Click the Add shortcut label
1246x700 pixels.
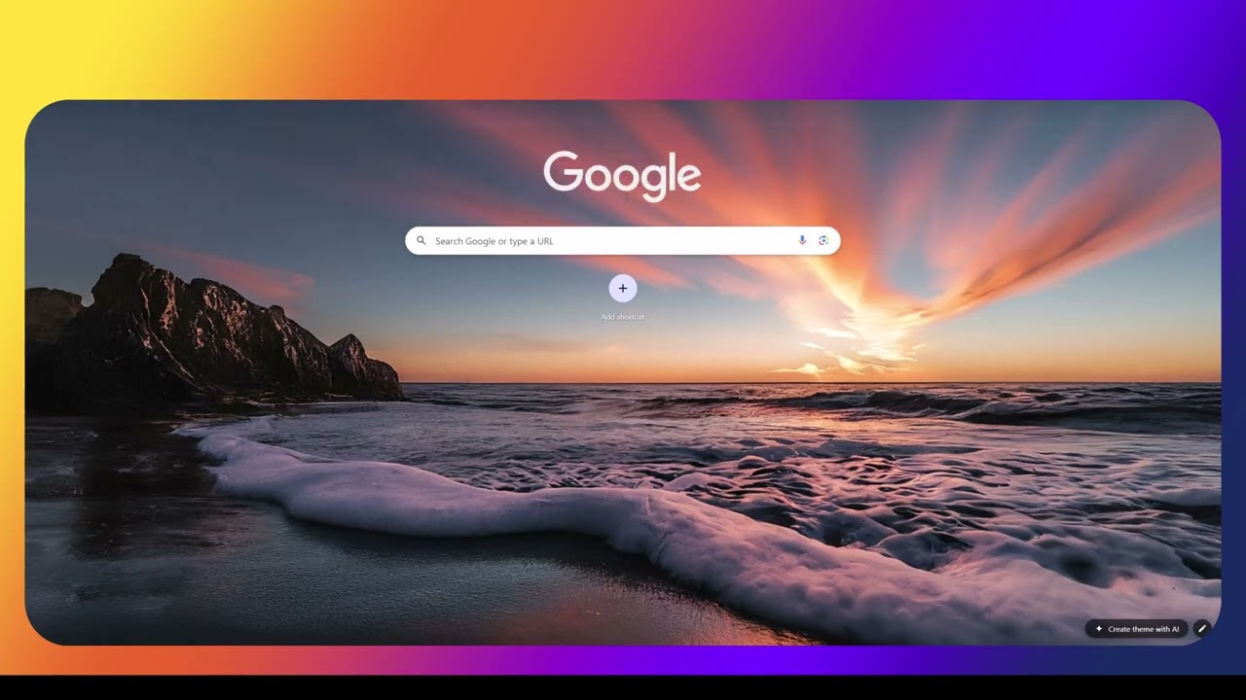(623, 317)
